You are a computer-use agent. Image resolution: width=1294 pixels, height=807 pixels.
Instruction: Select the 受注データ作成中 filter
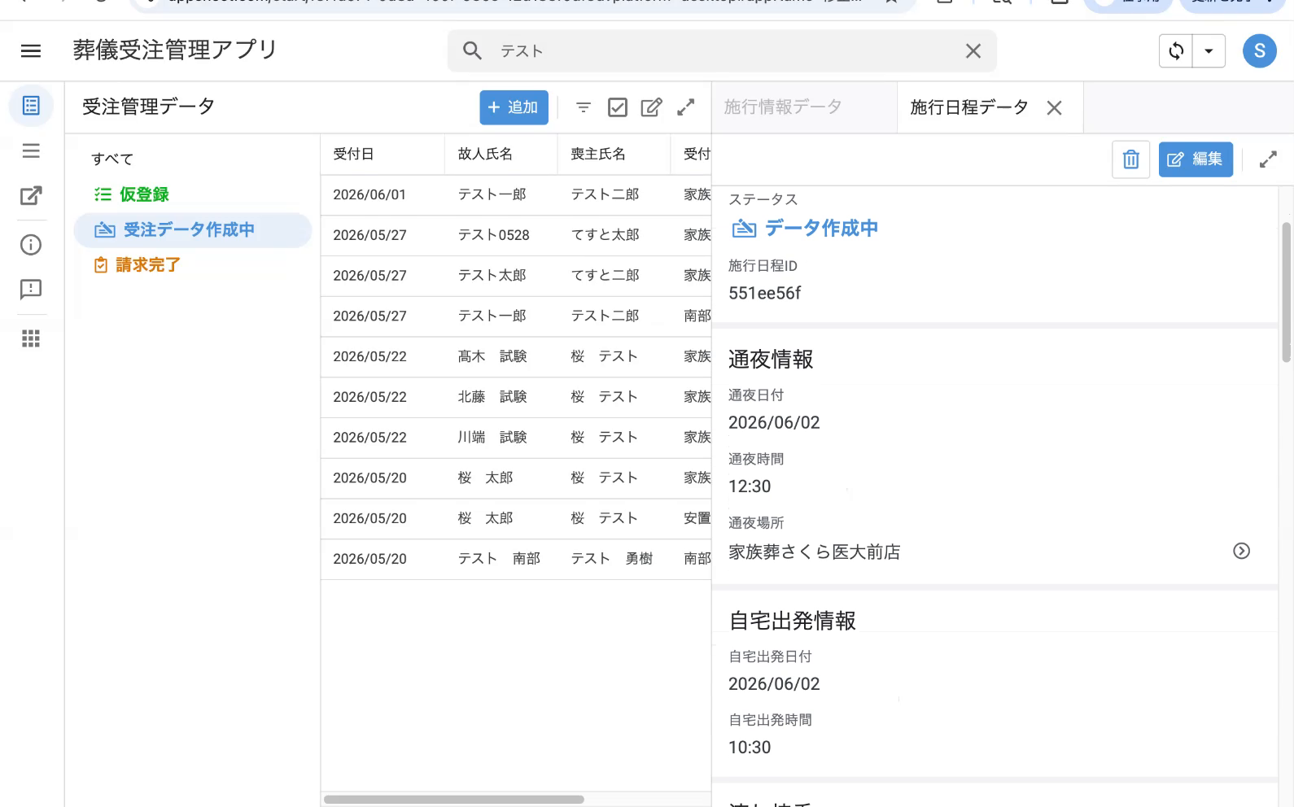(x=193, y=230)
